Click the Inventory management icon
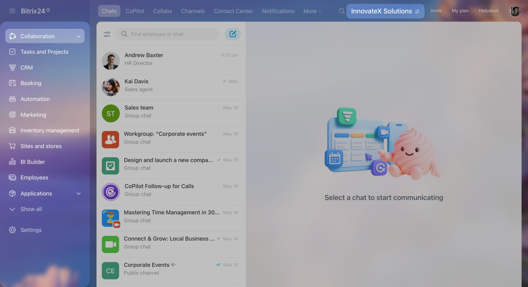Viewport: 528px width, 287px height. [x=12, y=130]
